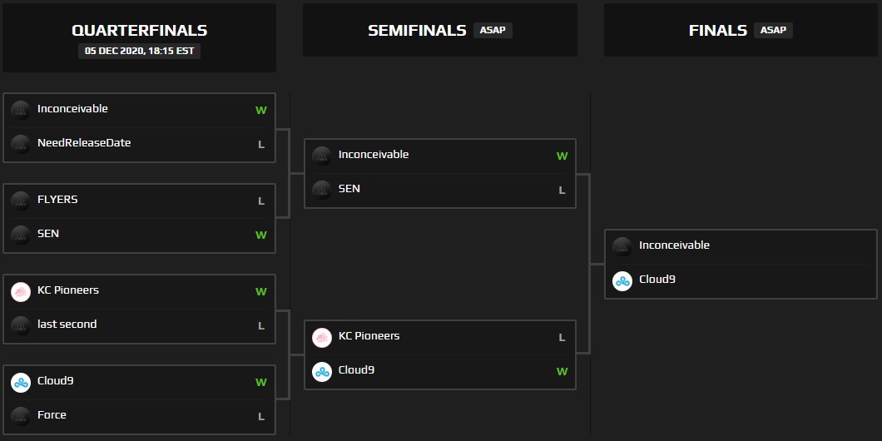Click Cloud9 logo in the semifinals match

[322, 371]
